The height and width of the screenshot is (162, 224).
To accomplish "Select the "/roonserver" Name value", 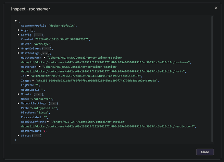I will (x=41, y=99).
